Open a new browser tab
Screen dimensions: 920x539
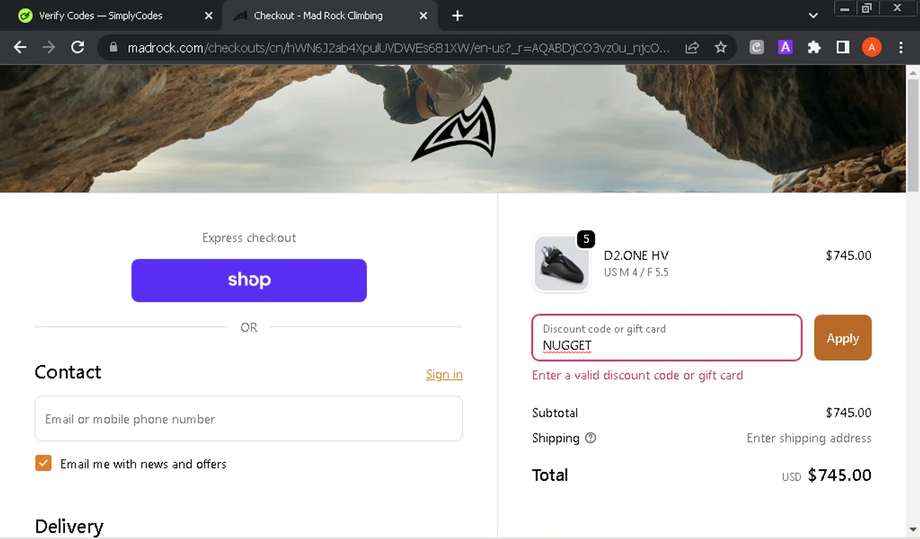(458, 16)
